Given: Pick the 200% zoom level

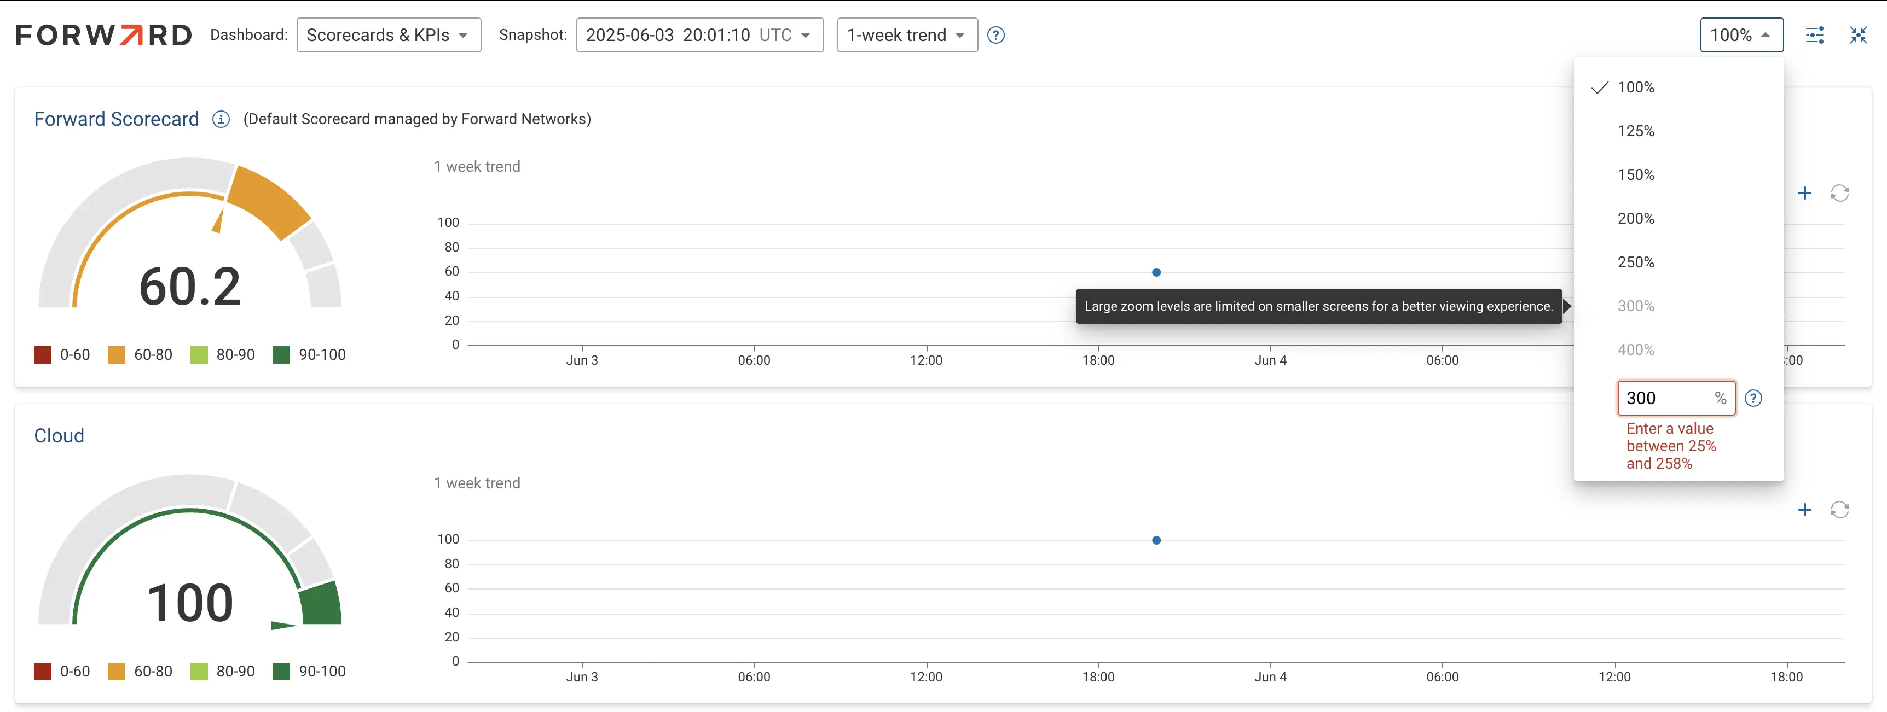Looking at the screenshot, I should click(x=1678, y=218).
